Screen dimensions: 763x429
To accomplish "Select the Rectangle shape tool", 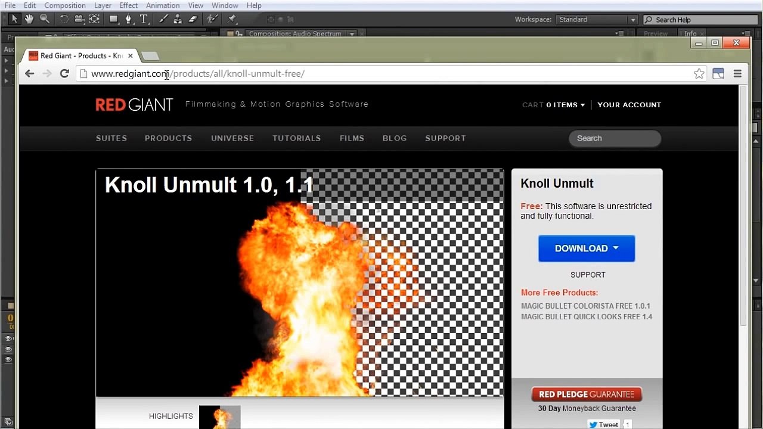I will (x=113, y=19).
